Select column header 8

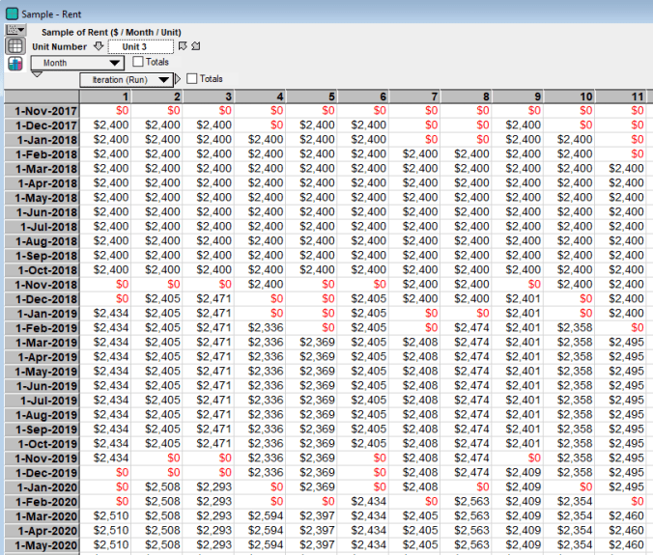[467, 97]
